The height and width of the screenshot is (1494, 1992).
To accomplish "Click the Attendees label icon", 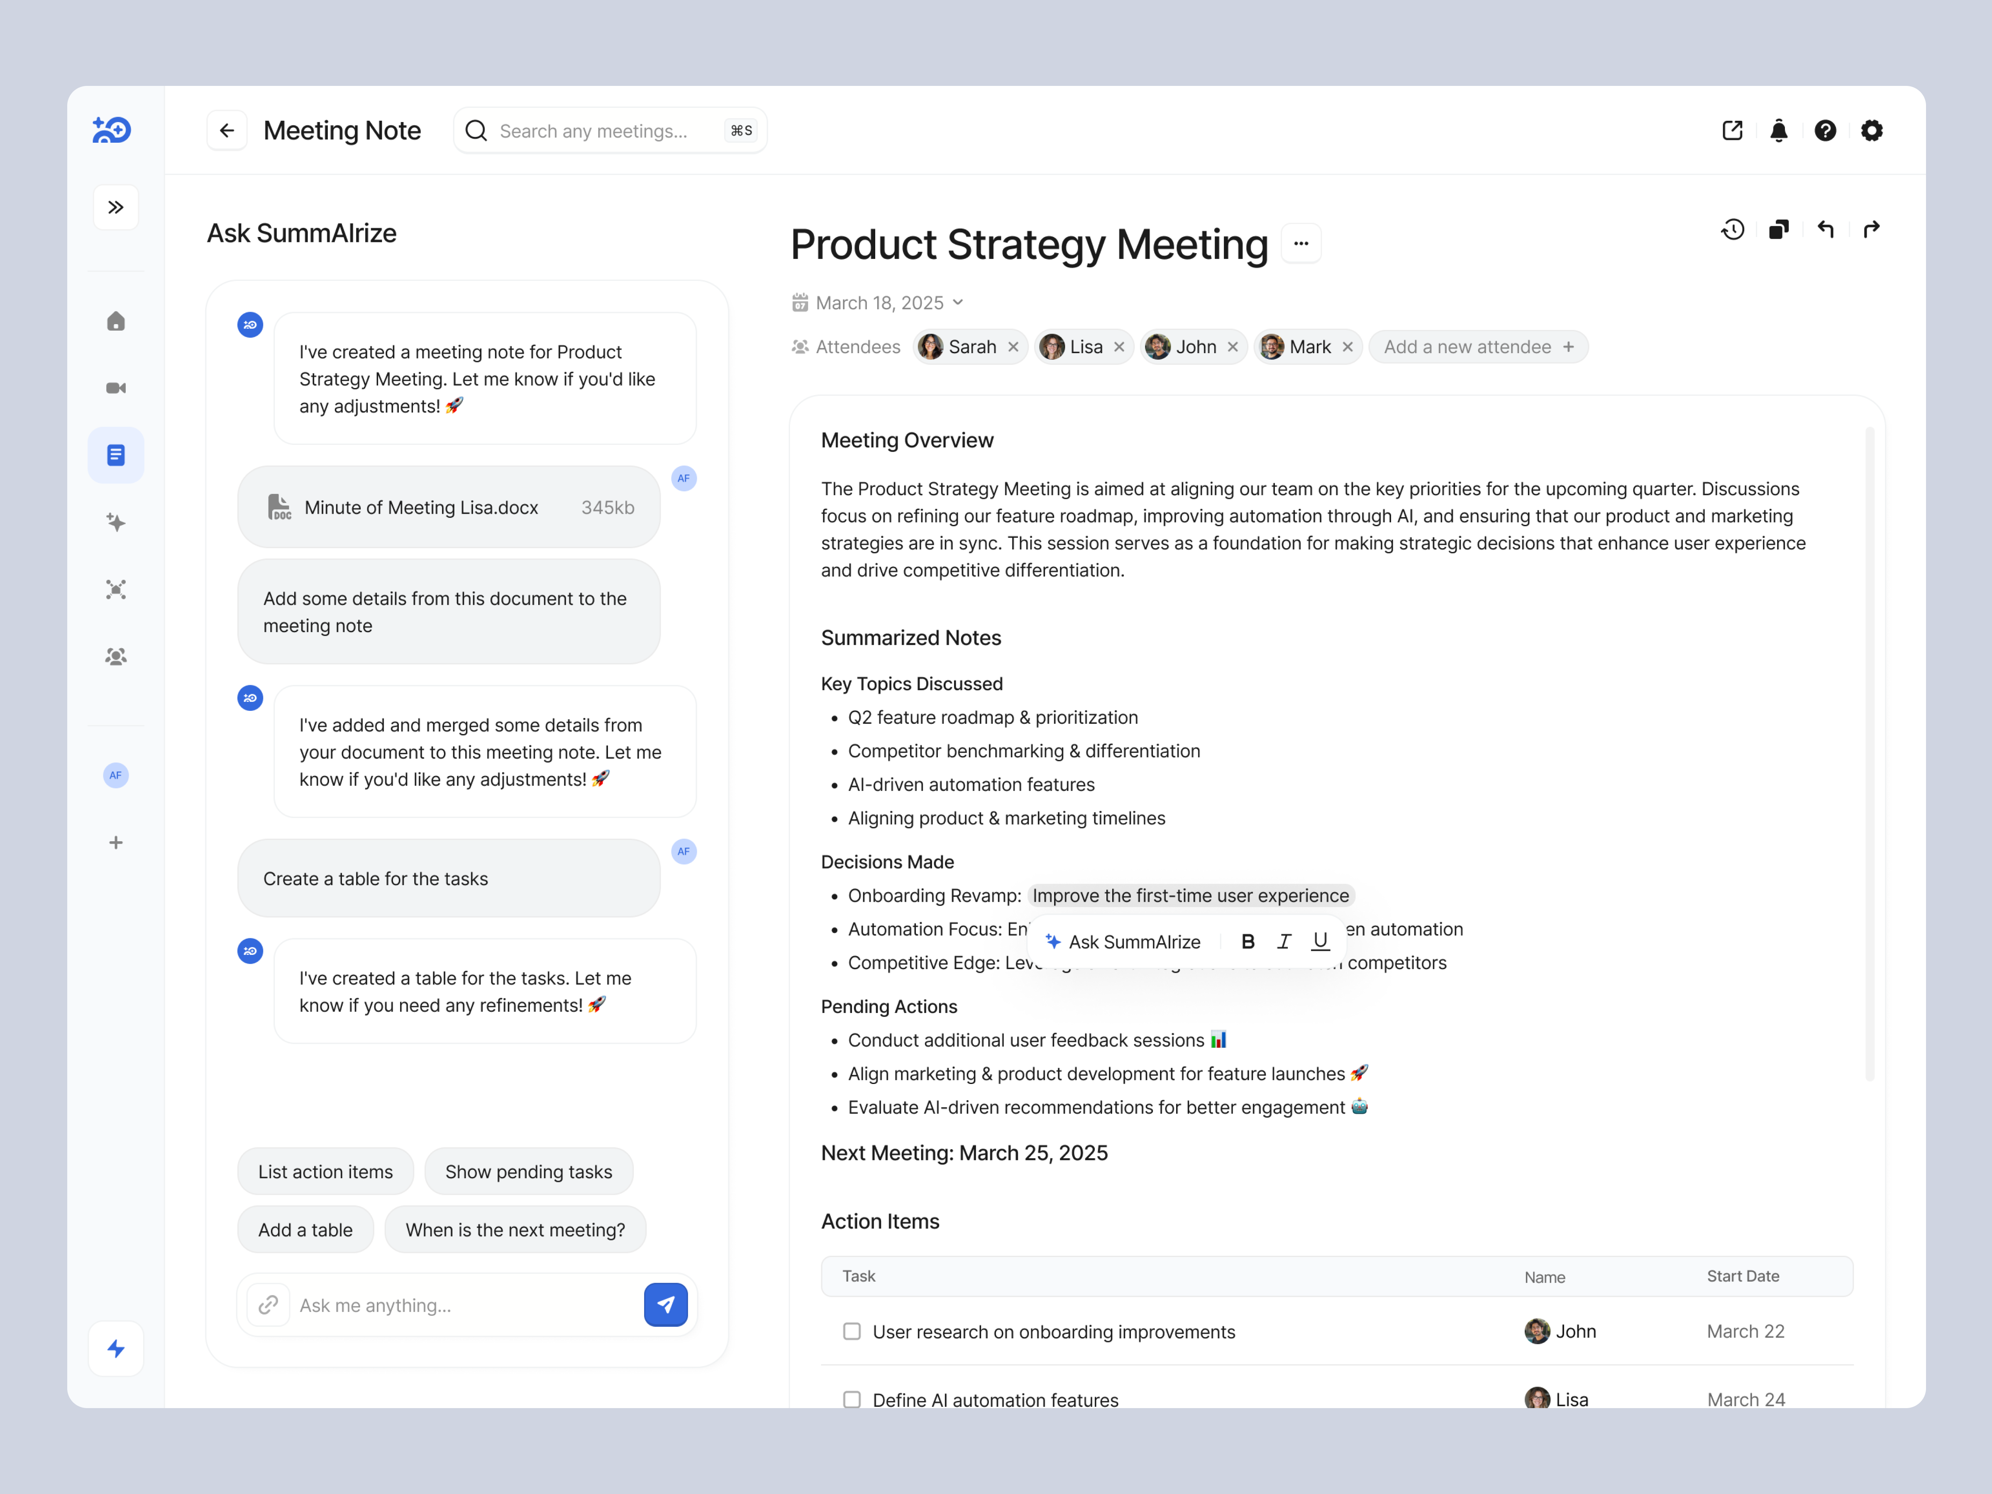I will [x=800, y=347].
